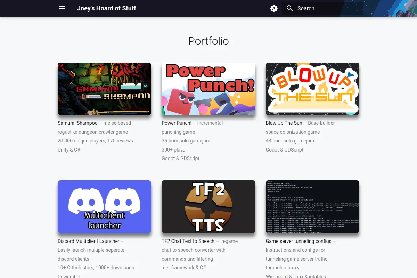417x278 pixels.
Task: Click the 'space colonization game' text
Action: coord(293,132)
